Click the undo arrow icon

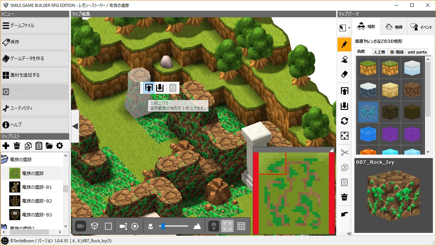[344, 214]
